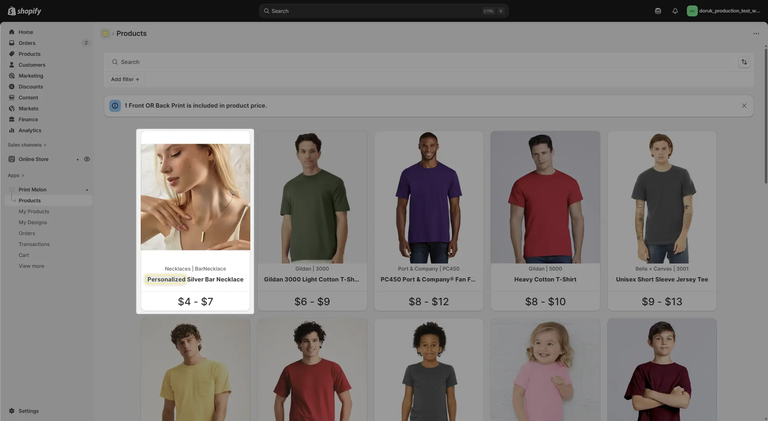The width and height of the screenshot is (768, 421).
Task: Click the top Shopify search bar
Action: [x=384, y=11]
